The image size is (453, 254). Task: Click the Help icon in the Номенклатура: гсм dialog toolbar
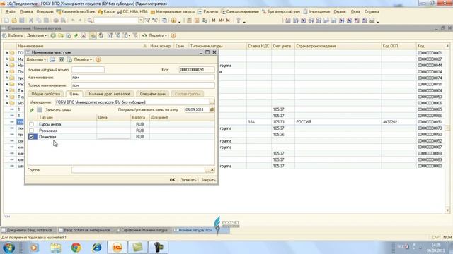click(x=98, y=59)
